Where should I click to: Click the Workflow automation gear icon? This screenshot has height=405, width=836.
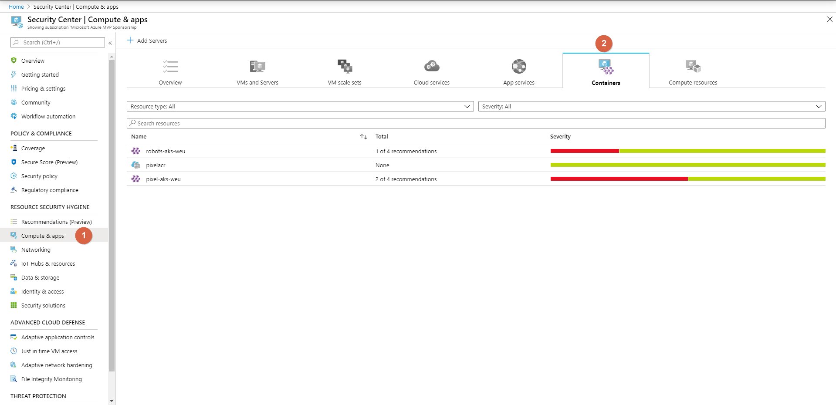pyautogui.click(x=14, y=116)
